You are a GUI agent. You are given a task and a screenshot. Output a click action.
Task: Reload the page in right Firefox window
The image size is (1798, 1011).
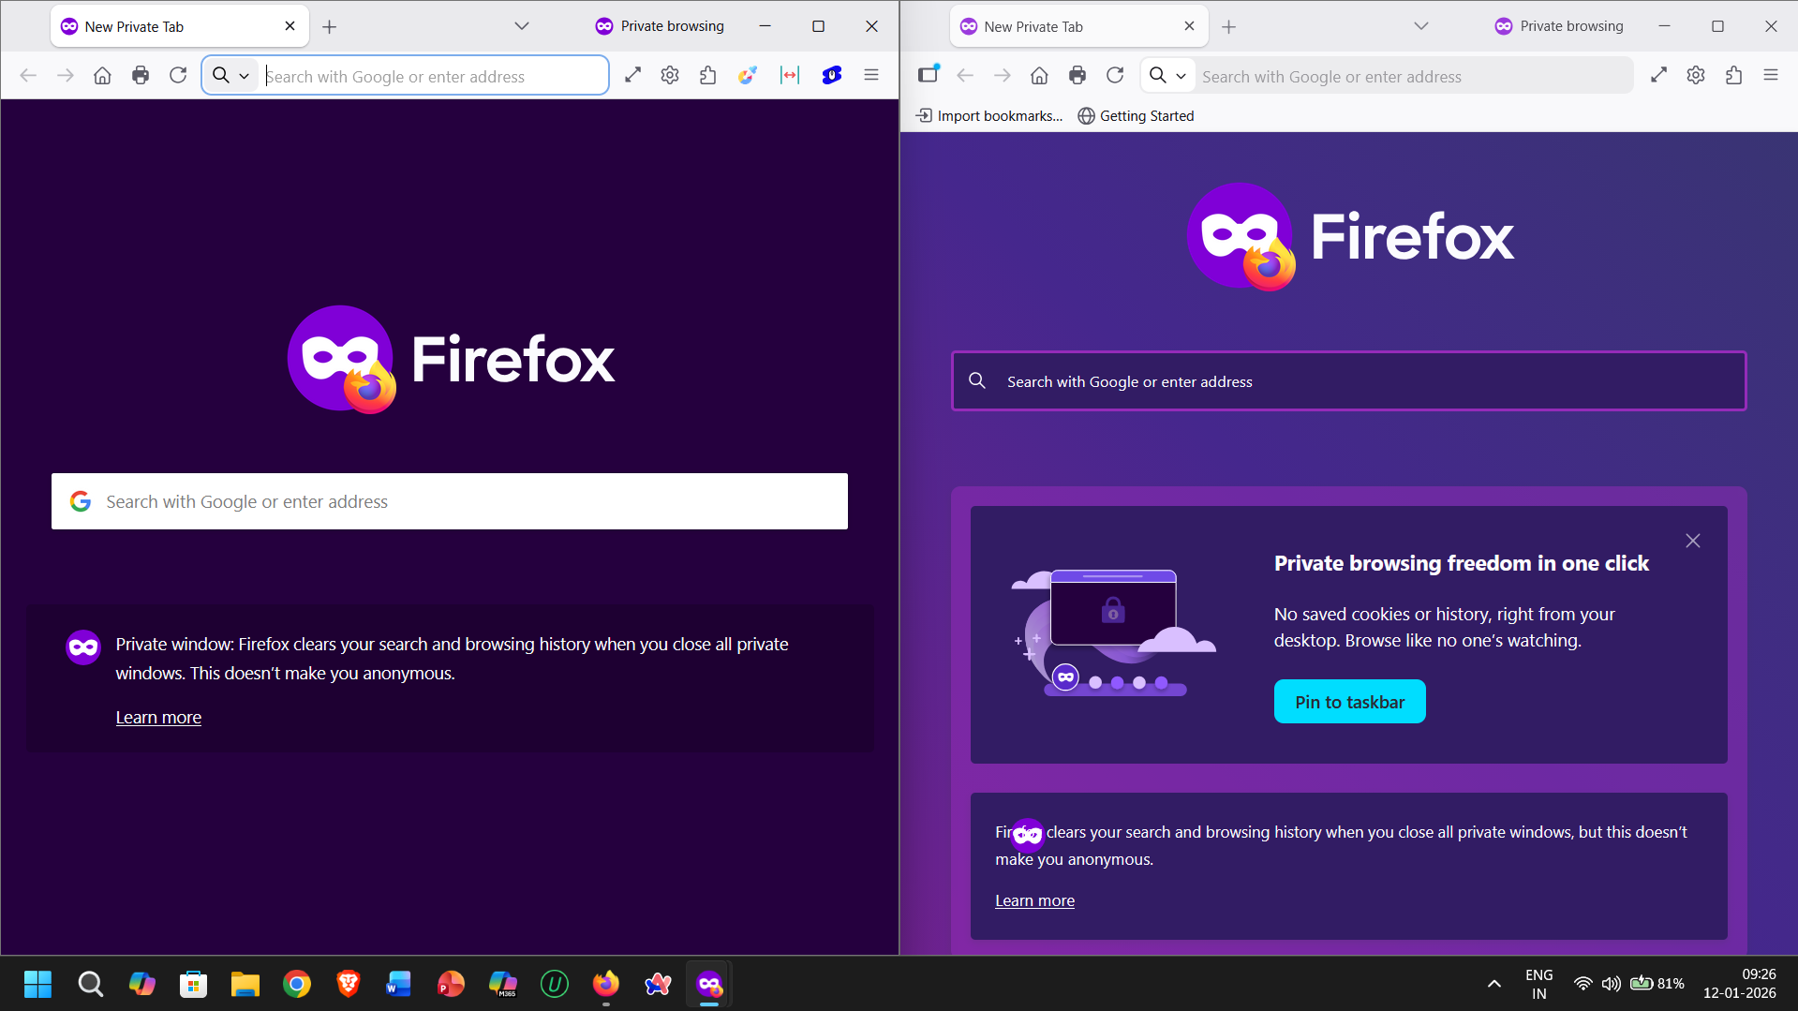click(1115, 76)
